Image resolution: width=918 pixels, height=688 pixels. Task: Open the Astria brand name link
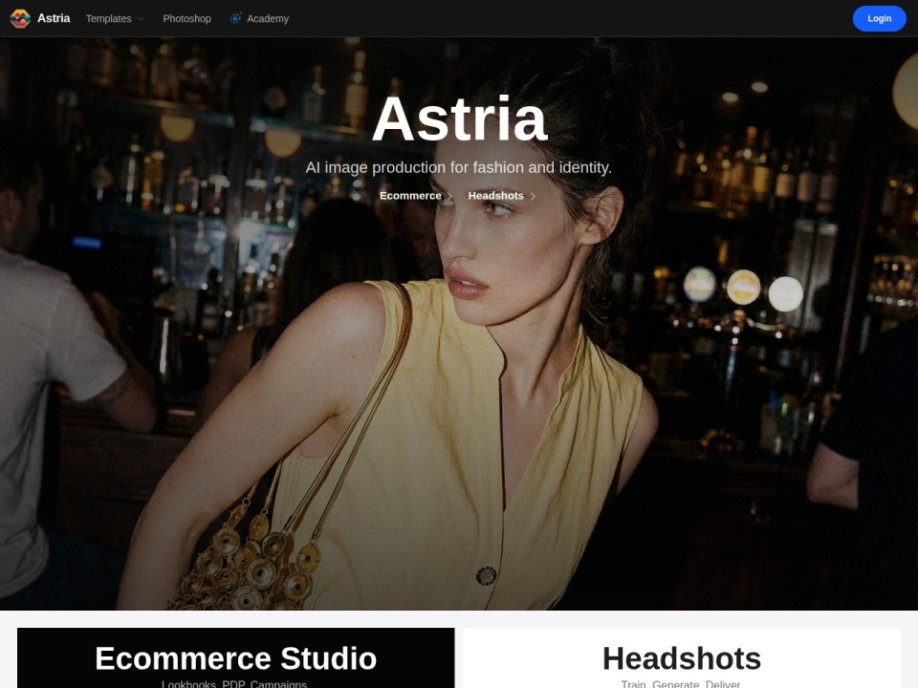pos(54,18)
